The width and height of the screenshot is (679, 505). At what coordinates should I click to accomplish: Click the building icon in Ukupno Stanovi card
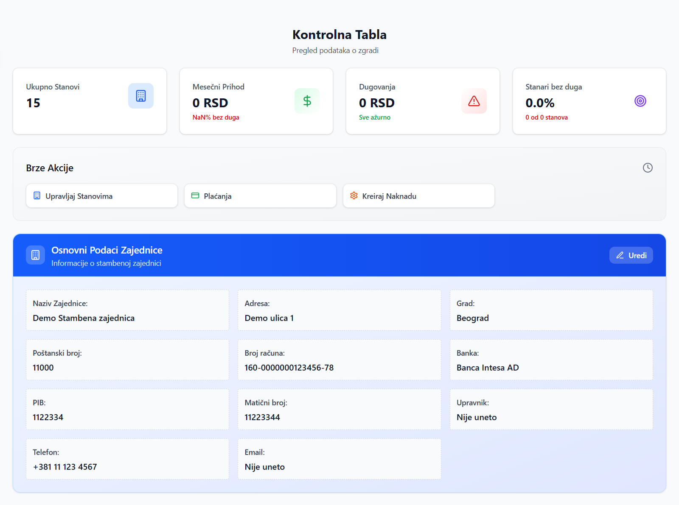pos(141,96)
